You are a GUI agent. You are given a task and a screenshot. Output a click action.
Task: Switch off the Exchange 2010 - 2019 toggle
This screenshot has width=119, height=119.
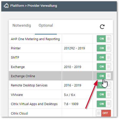pyautogui.click(x=104, y=67)
